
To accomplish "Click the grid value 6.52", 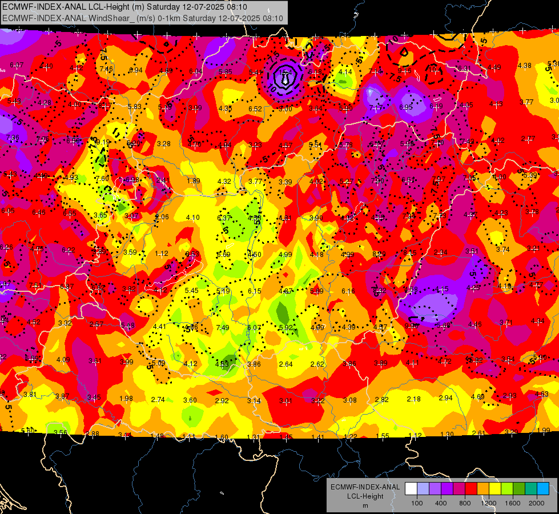I will pyautogui.click(x=255, y=109).
